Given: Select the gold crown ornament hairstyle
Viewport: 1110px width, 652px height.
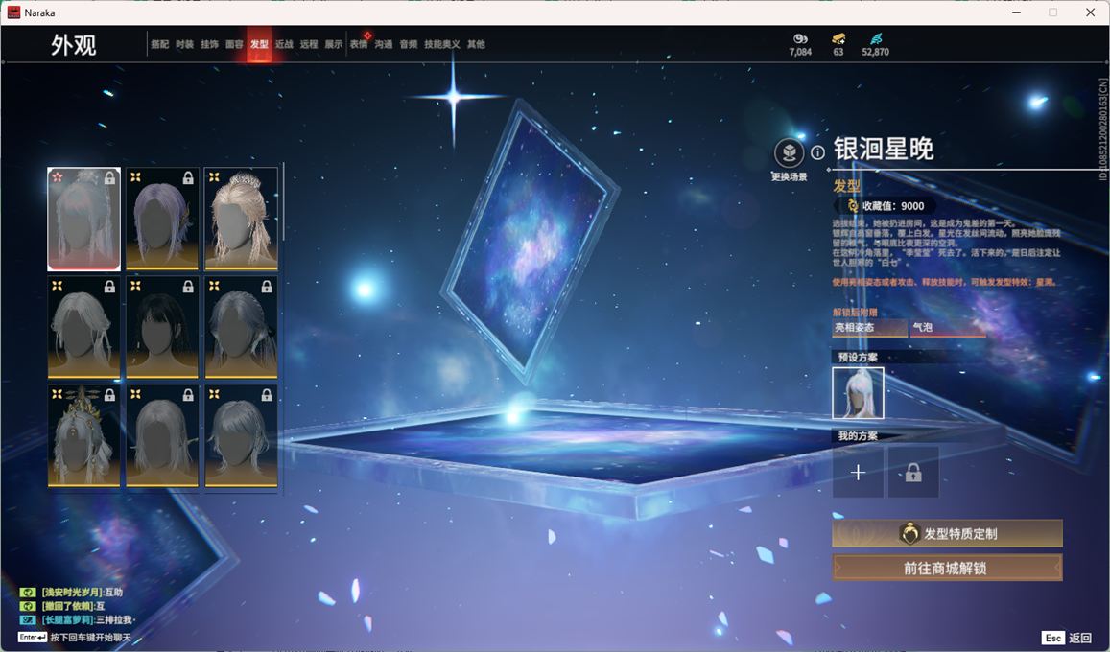Looking at the screenshot, I should pos(83,435).
